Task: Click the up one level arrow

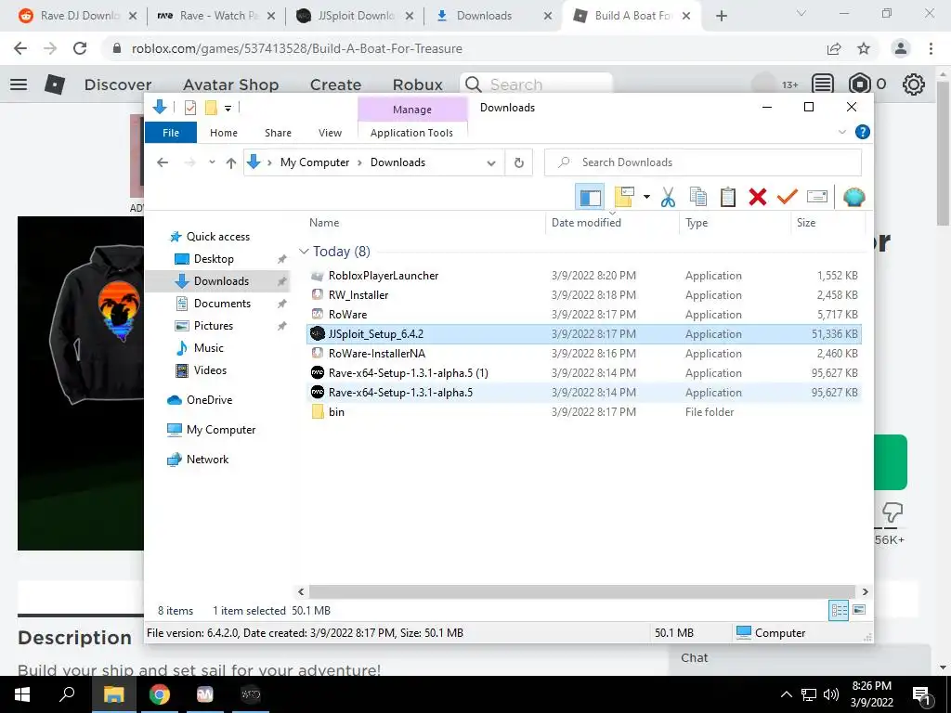Action: [230, 162]
